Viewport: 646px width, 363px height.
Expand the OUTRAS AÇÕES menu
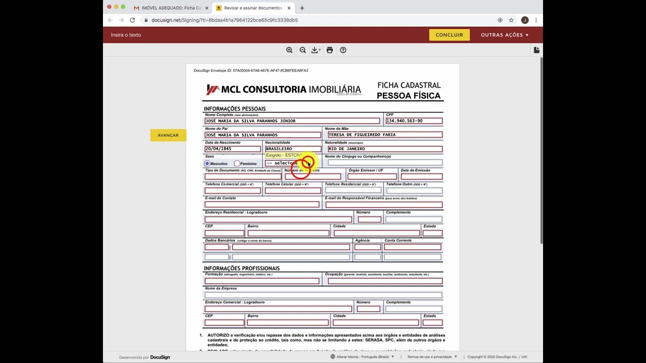(505, 35)
